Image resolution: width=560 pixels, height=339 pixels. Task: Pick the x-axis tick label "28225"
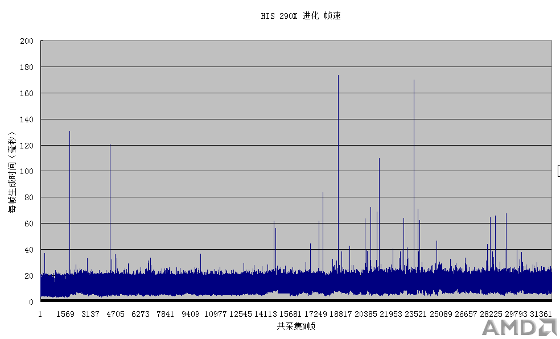(x=491, y=314)
